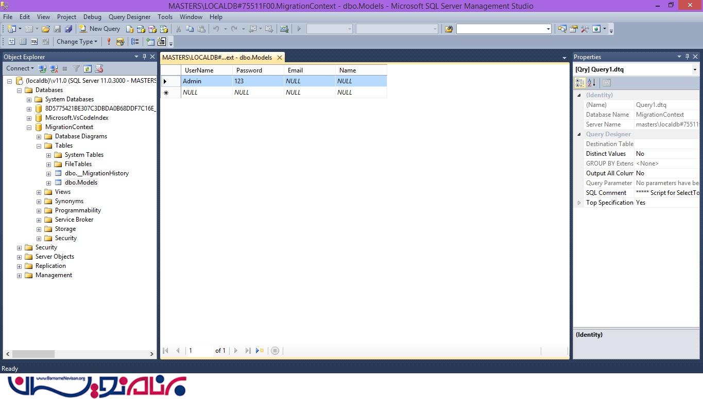Click the Disconnect server icon in Object Explorer

coord(54,68)
